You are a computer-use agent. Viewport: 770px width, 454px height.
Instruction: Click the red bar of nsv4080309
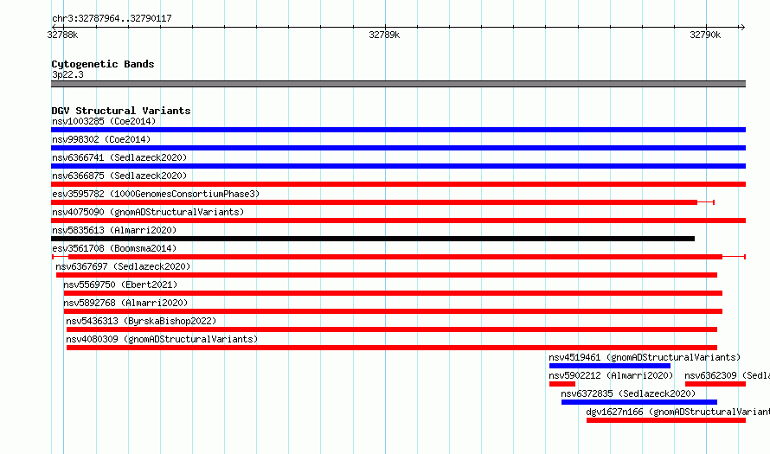pyautogui.click(x=392, y=348)
